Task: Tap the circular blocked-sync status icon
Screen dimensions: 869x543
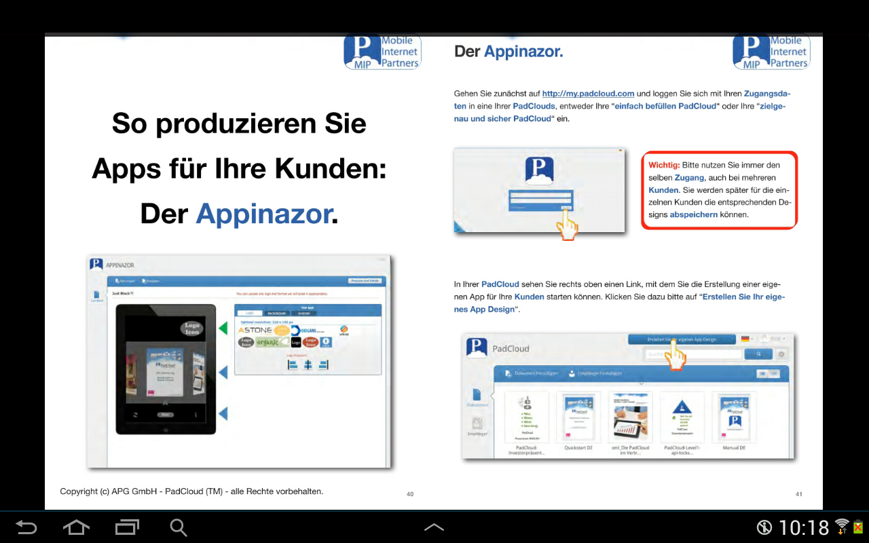Action: click(764, 527)
